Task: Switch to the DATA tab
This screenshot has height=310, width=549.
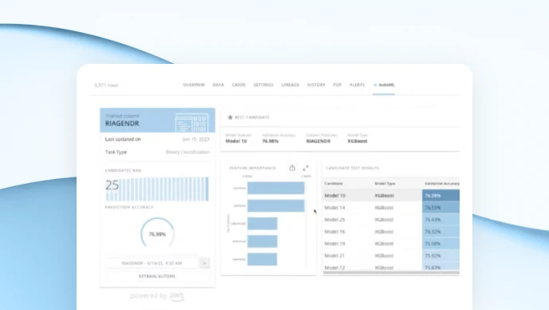Action: 218,85
